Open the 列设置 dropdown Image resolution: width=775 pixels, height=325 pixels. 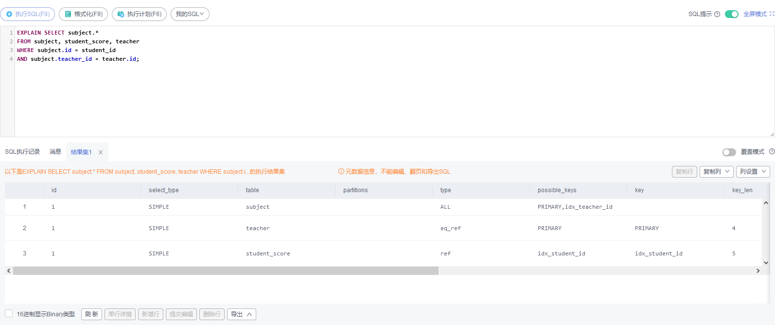tap(753, 172)
